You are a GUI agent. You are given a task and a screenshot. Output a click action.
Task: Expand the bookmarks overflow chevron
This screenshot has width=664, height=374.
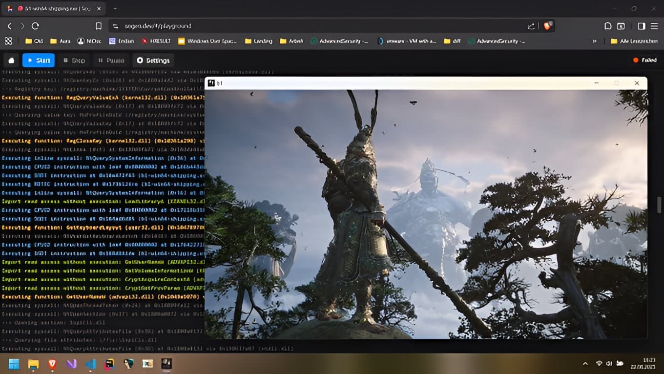595,41
